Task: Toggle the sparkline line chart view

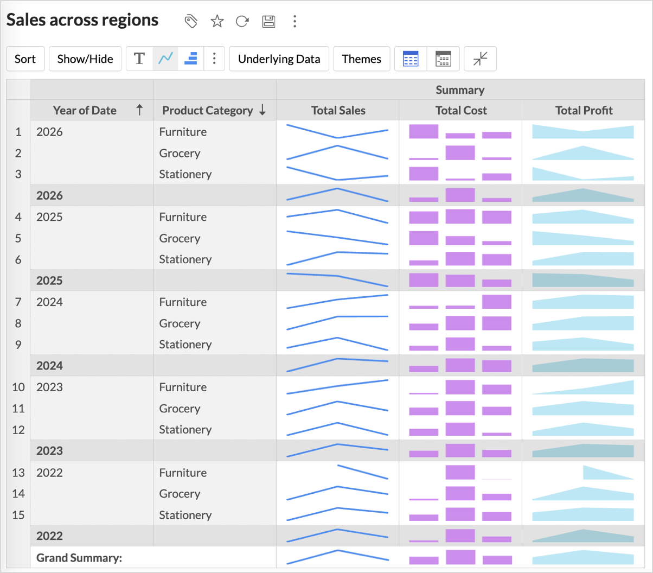Action: pyautogui.click(x=165, y=59)
